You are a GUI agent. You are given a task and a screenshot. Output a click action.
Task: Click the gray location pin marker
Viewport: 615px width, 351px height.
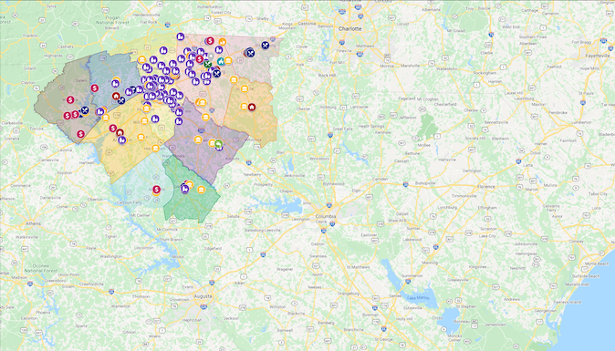[211, 57]
